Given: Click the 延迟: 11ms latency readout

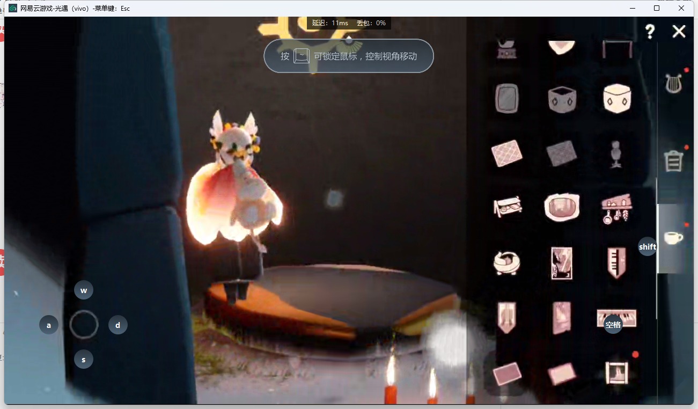Looking at the screenshot, I should [x=330, y=23].
